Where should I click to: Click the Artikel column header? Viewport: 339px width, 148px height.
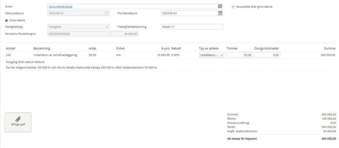tap(11, 48)
